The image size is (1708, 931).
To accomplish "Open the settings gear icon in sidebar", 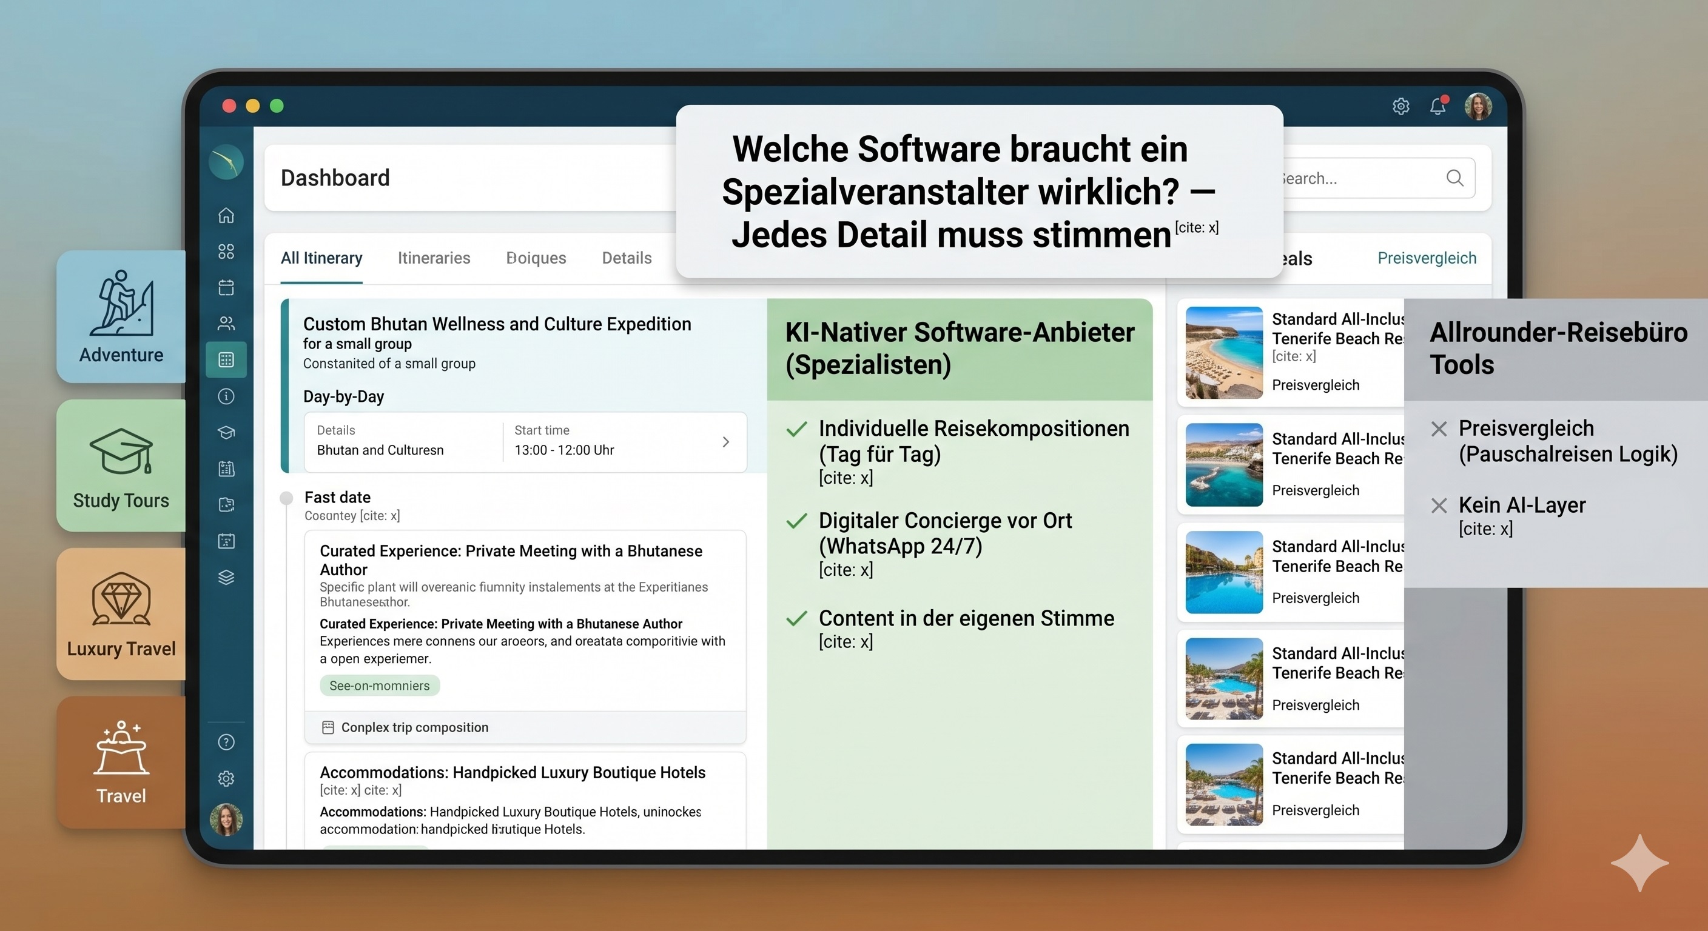I will click(x=226, y=779).
